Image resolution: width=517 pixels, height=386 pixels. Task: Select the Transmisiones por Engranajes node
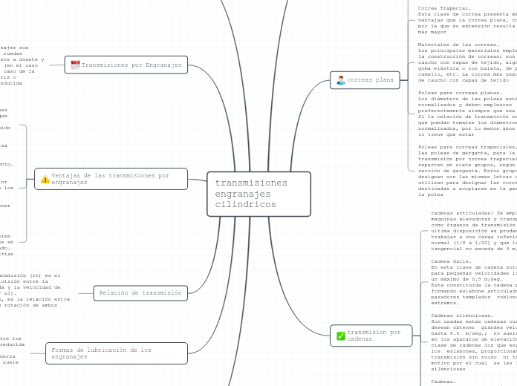(126, 65)
